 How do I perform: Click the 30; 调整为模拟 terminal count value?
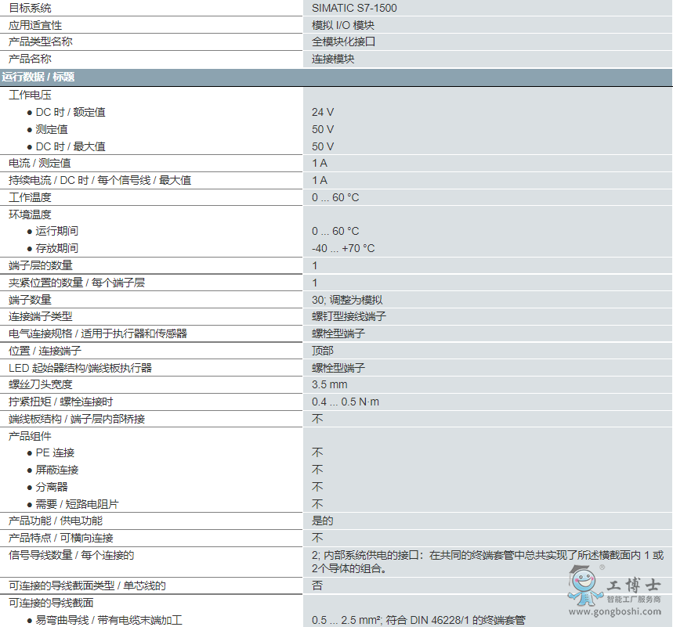pyautogui.click(x=347, y=300)
